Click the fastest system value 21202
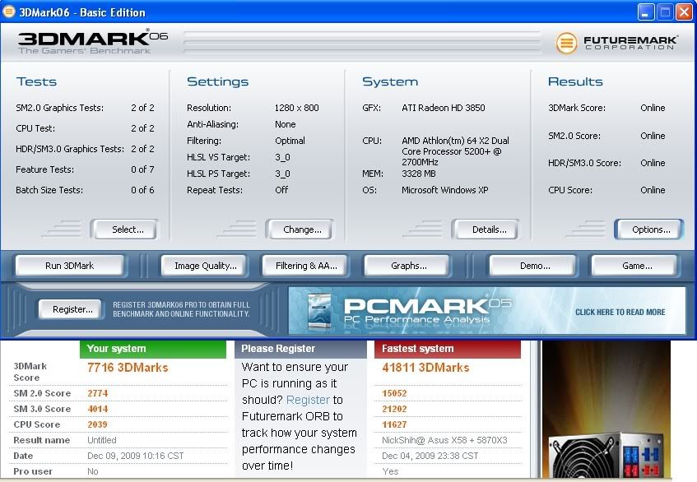This screenshot has height=482, width=697. (x=394, y=409)
